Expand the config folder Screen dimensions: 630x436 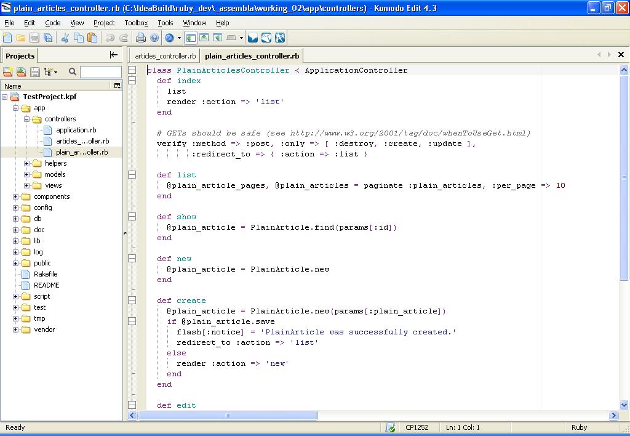click(15, 208)
